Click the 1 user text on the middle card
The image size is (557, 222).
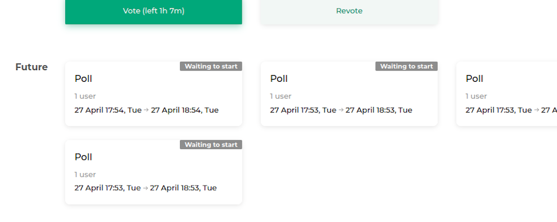click(280, 96)
